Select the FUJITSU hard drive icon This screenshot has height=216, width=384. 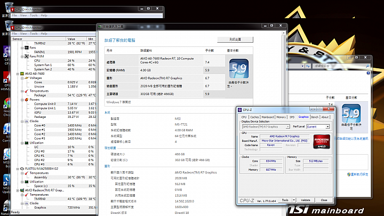[22, 169]
